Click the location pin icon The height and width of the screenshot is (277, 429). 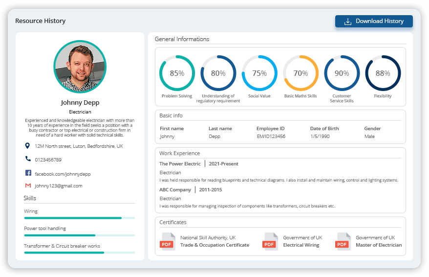point(28,146)
